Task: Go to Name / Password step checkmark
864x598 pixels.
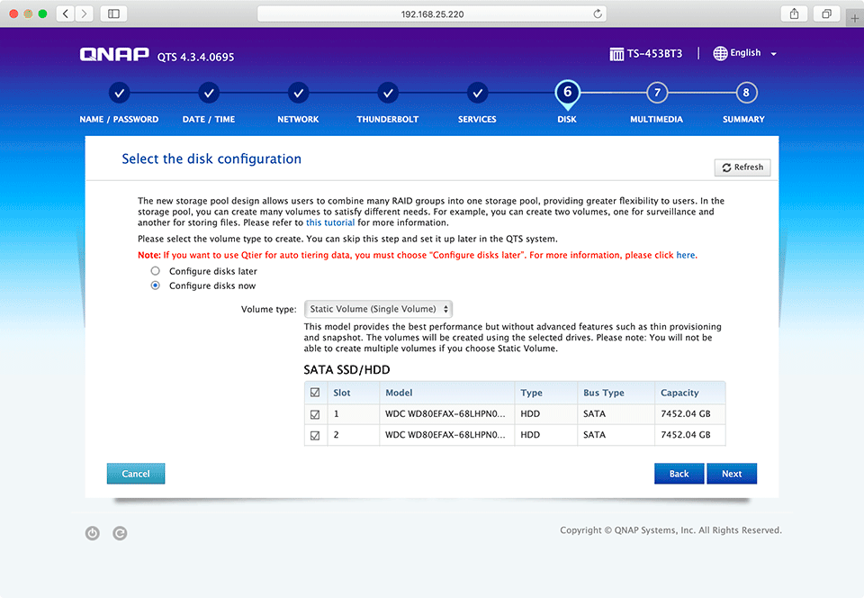Action: [x=119, y=93]
